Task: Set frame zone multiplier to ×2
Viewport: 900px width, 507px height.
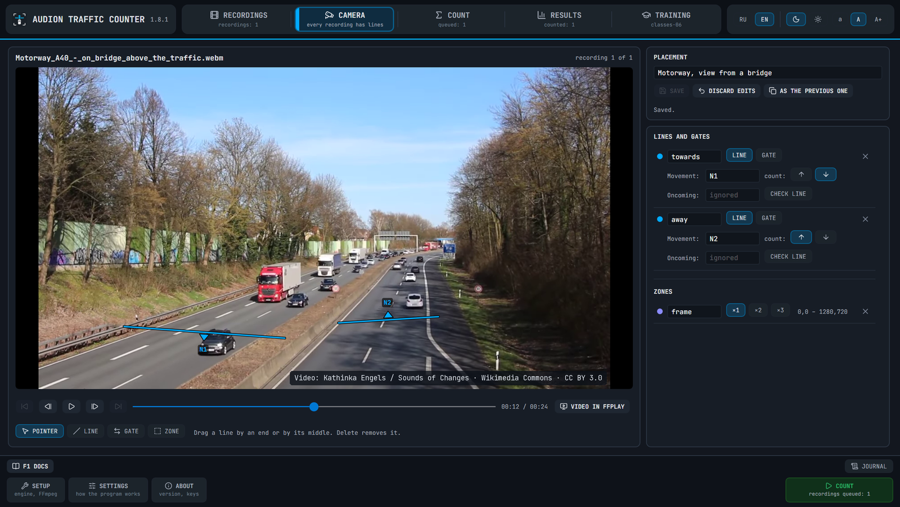Action: (x=758, y=310)
